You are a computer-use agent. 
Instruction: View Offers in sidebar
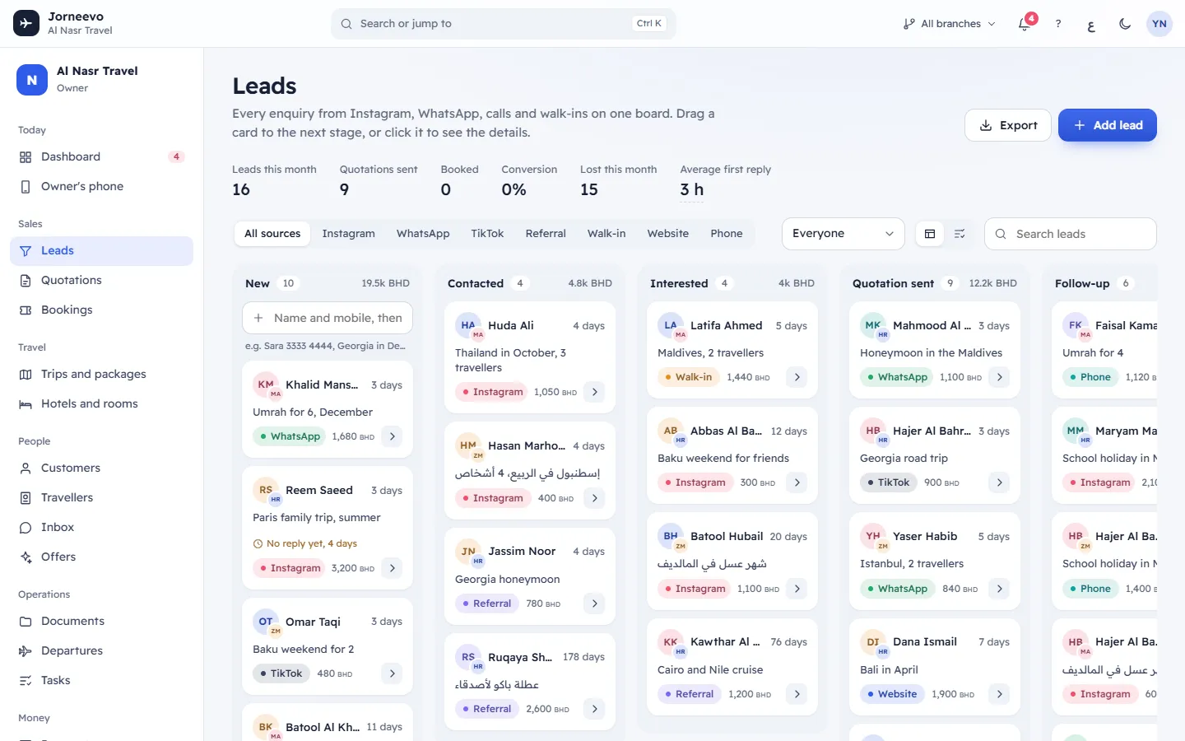point(101,557)
